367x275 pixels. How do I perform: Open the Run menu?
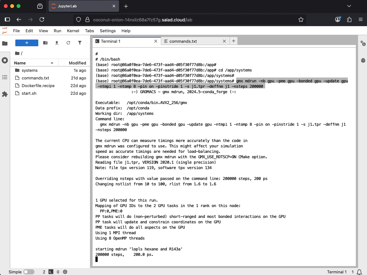(57, 31)
